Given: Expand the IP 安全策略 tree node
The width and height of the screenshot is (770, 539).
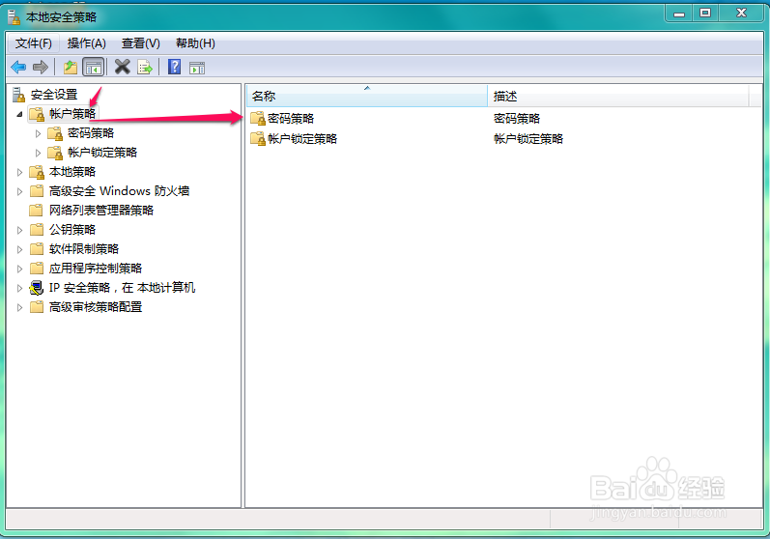Looking at the screenshot, I should (x=19, y=288).
